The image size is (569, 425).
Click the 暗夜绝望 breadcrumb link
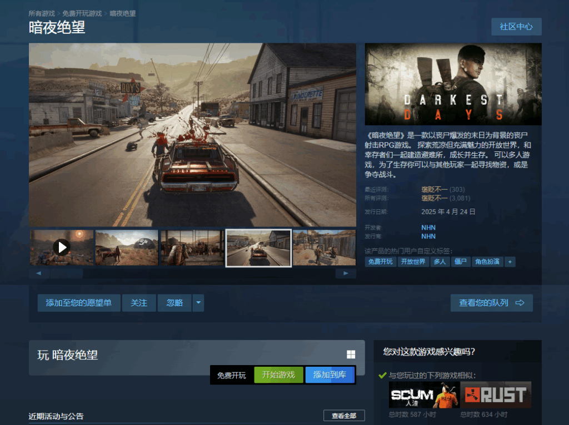[x=123, y=13]
